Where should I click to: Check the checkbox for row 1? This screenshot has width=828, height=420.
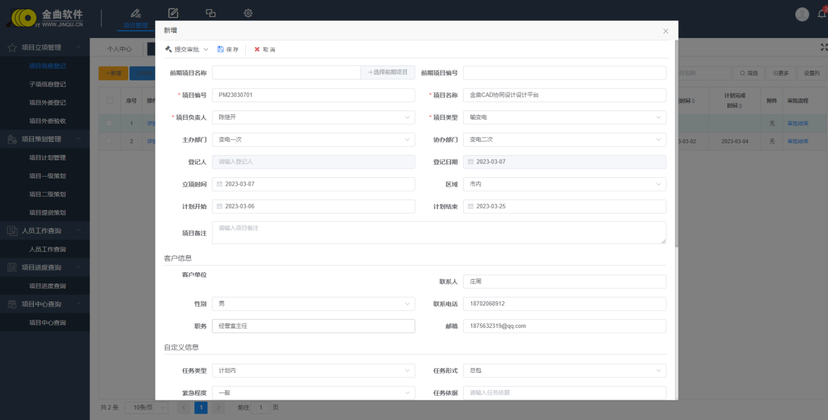pos(110,123)
